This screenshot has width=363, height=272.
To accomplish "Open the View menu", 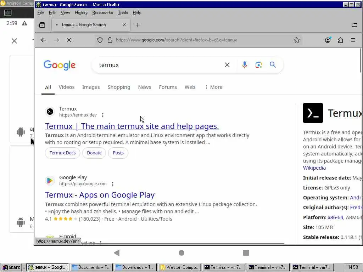I will pyautogui.click(x=65, y=13).
